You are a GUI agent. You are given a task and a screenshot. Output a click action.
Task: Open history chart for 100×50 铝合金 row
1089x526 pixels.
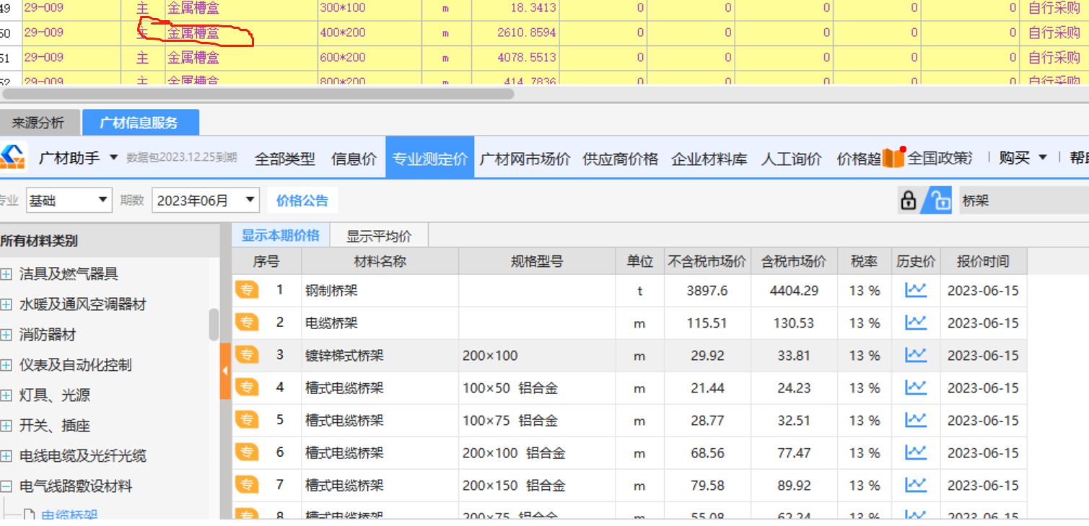click(x=916, y=387)
